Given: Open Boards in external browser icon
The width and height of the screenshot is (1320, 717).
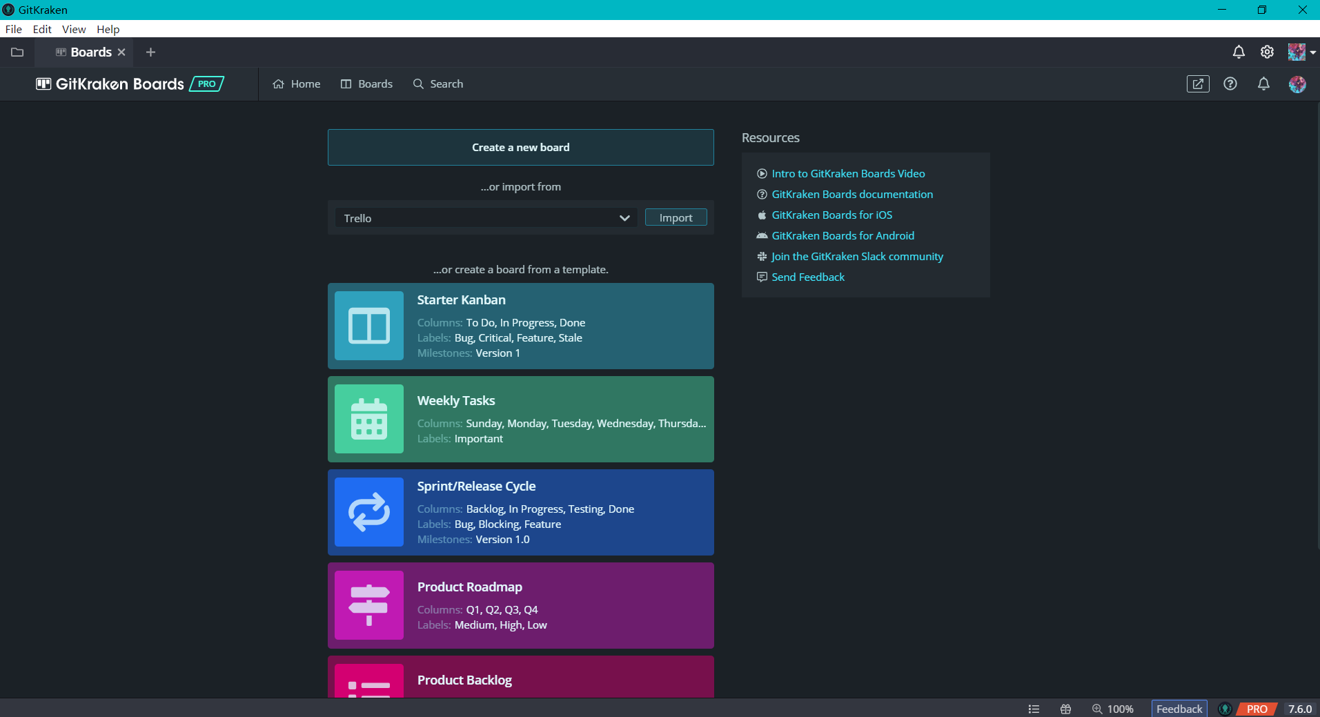Looking at the screenshot, I should click(1198, 84).
